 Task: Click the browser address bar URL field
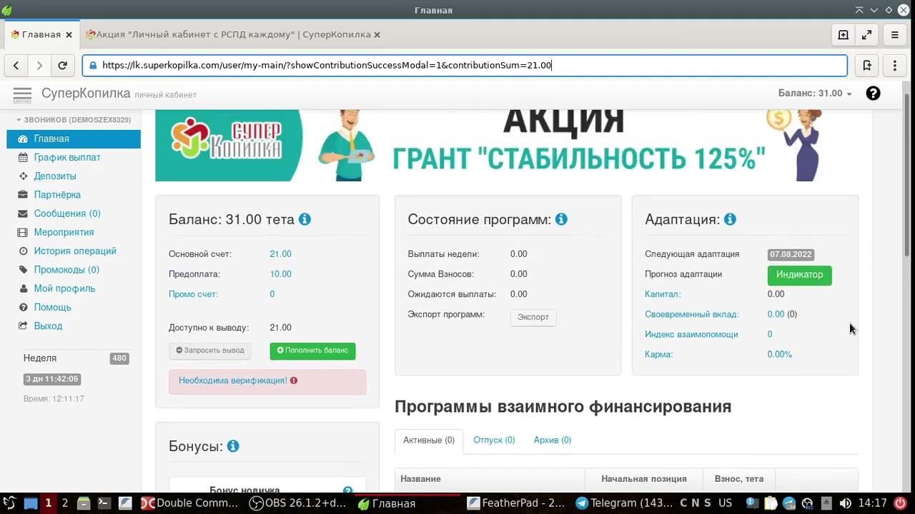click(x=465, y=66)
